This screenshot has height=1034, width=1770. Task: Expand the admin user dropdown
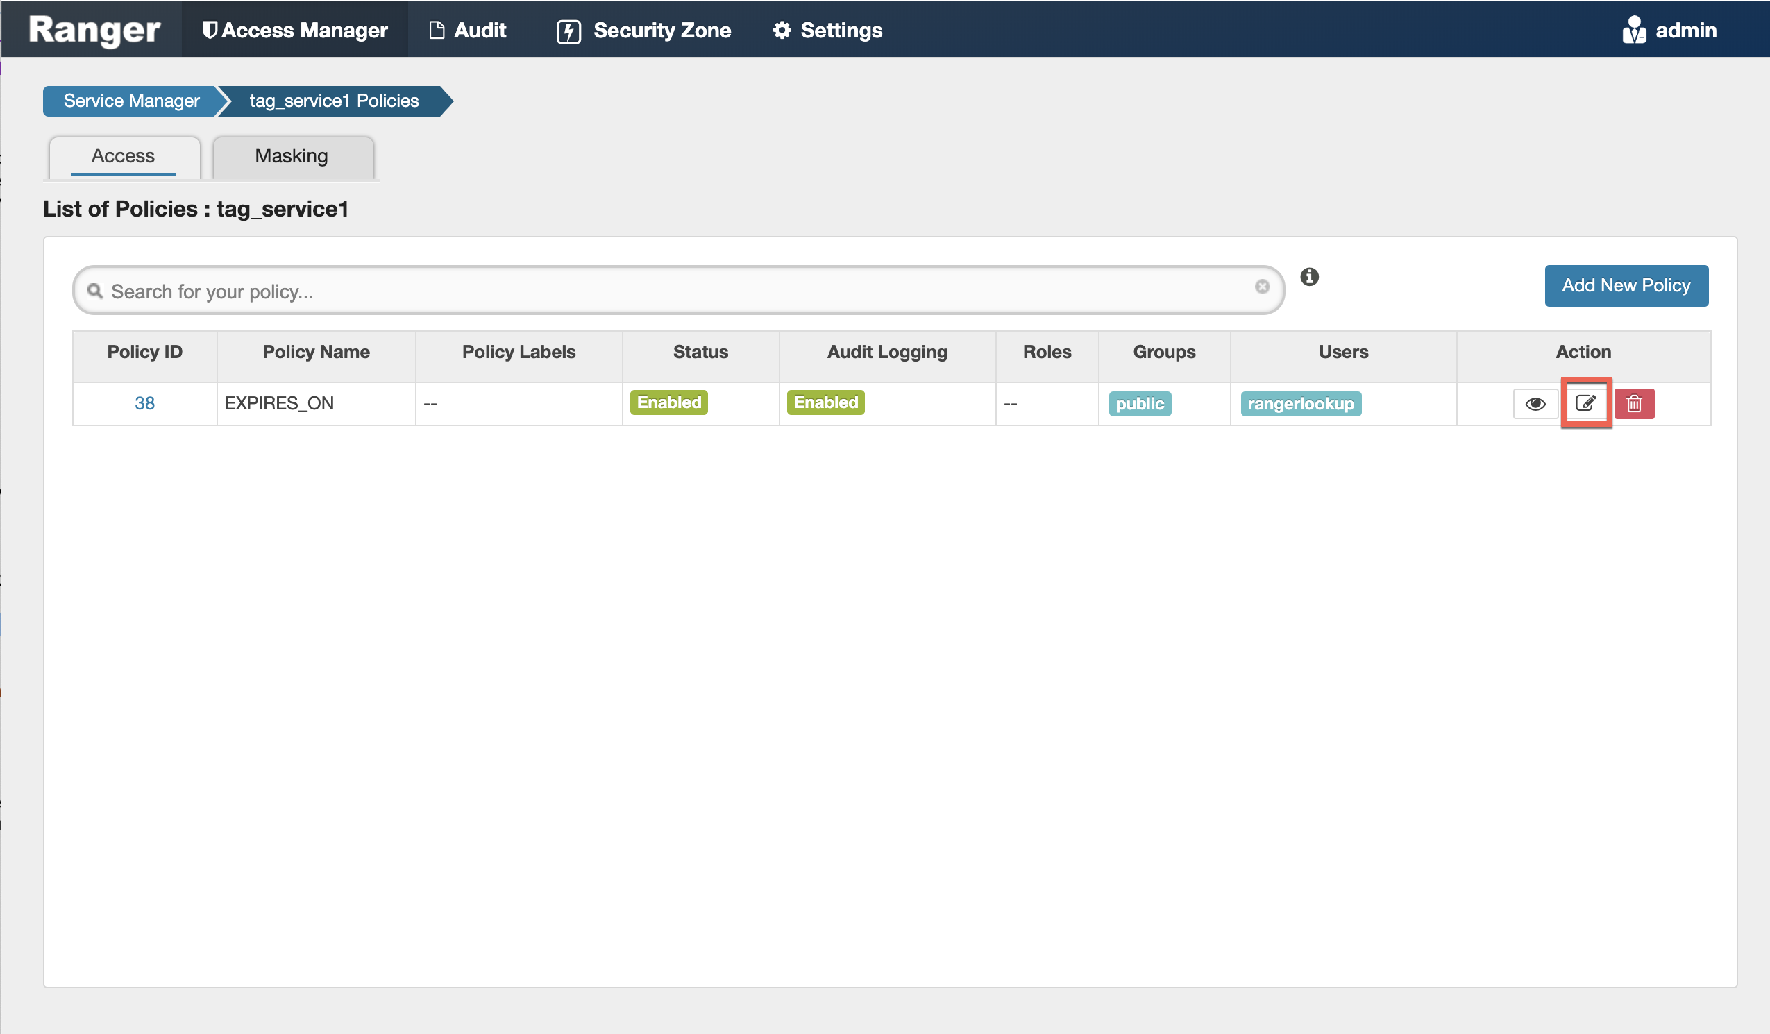pos(1686,31)
